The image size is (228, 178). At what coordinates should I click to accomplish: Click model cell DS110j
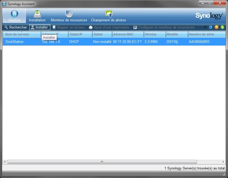click(172, 42)
